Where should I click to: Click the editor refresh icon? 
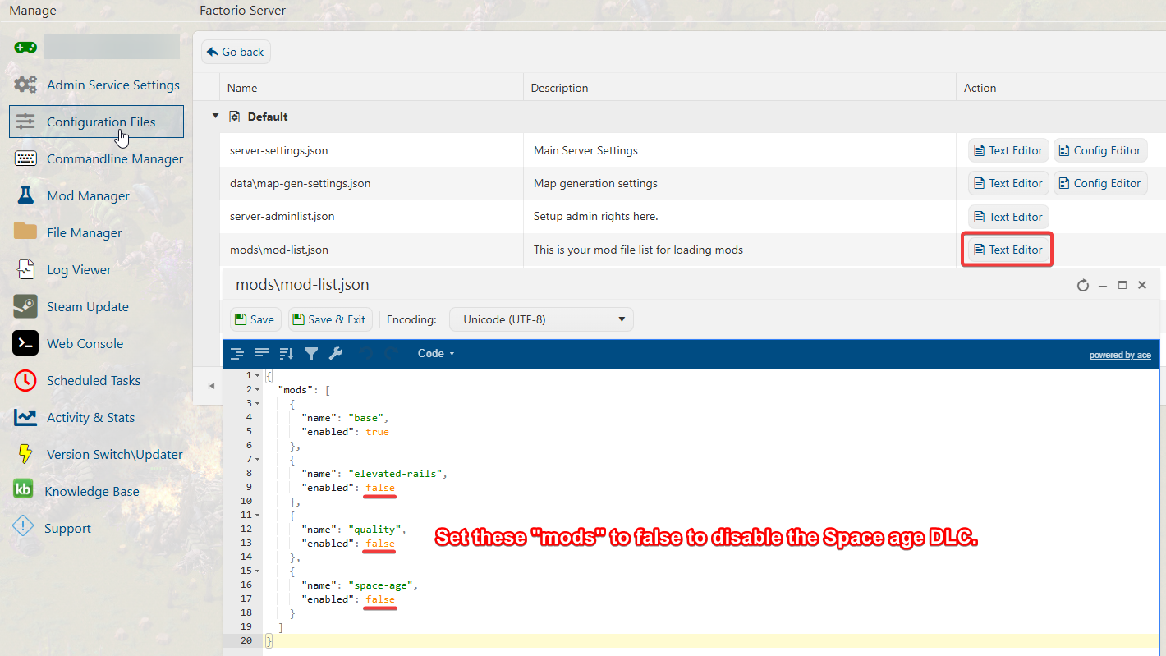coord(1083,286)
